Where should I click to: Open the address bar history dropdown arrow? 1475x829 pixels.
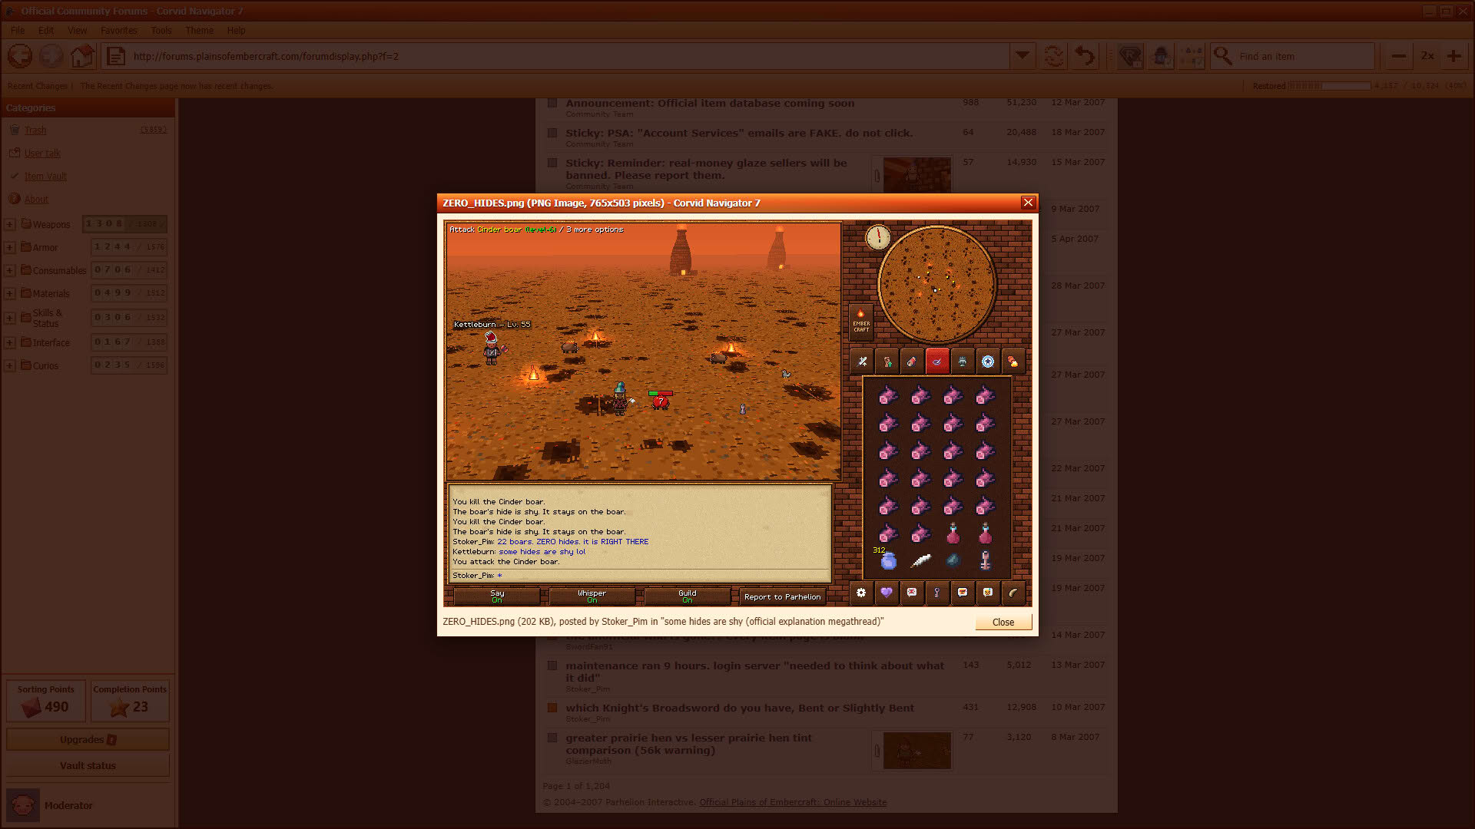pyautogui.click(x=1022, y=56)
